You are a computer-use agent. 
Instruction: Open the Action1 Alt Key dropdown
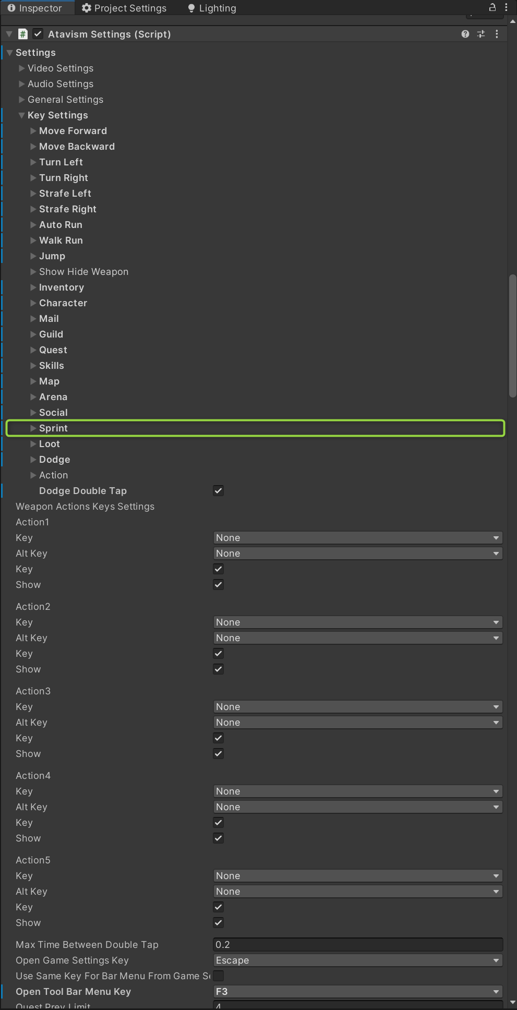click(358, 554)
